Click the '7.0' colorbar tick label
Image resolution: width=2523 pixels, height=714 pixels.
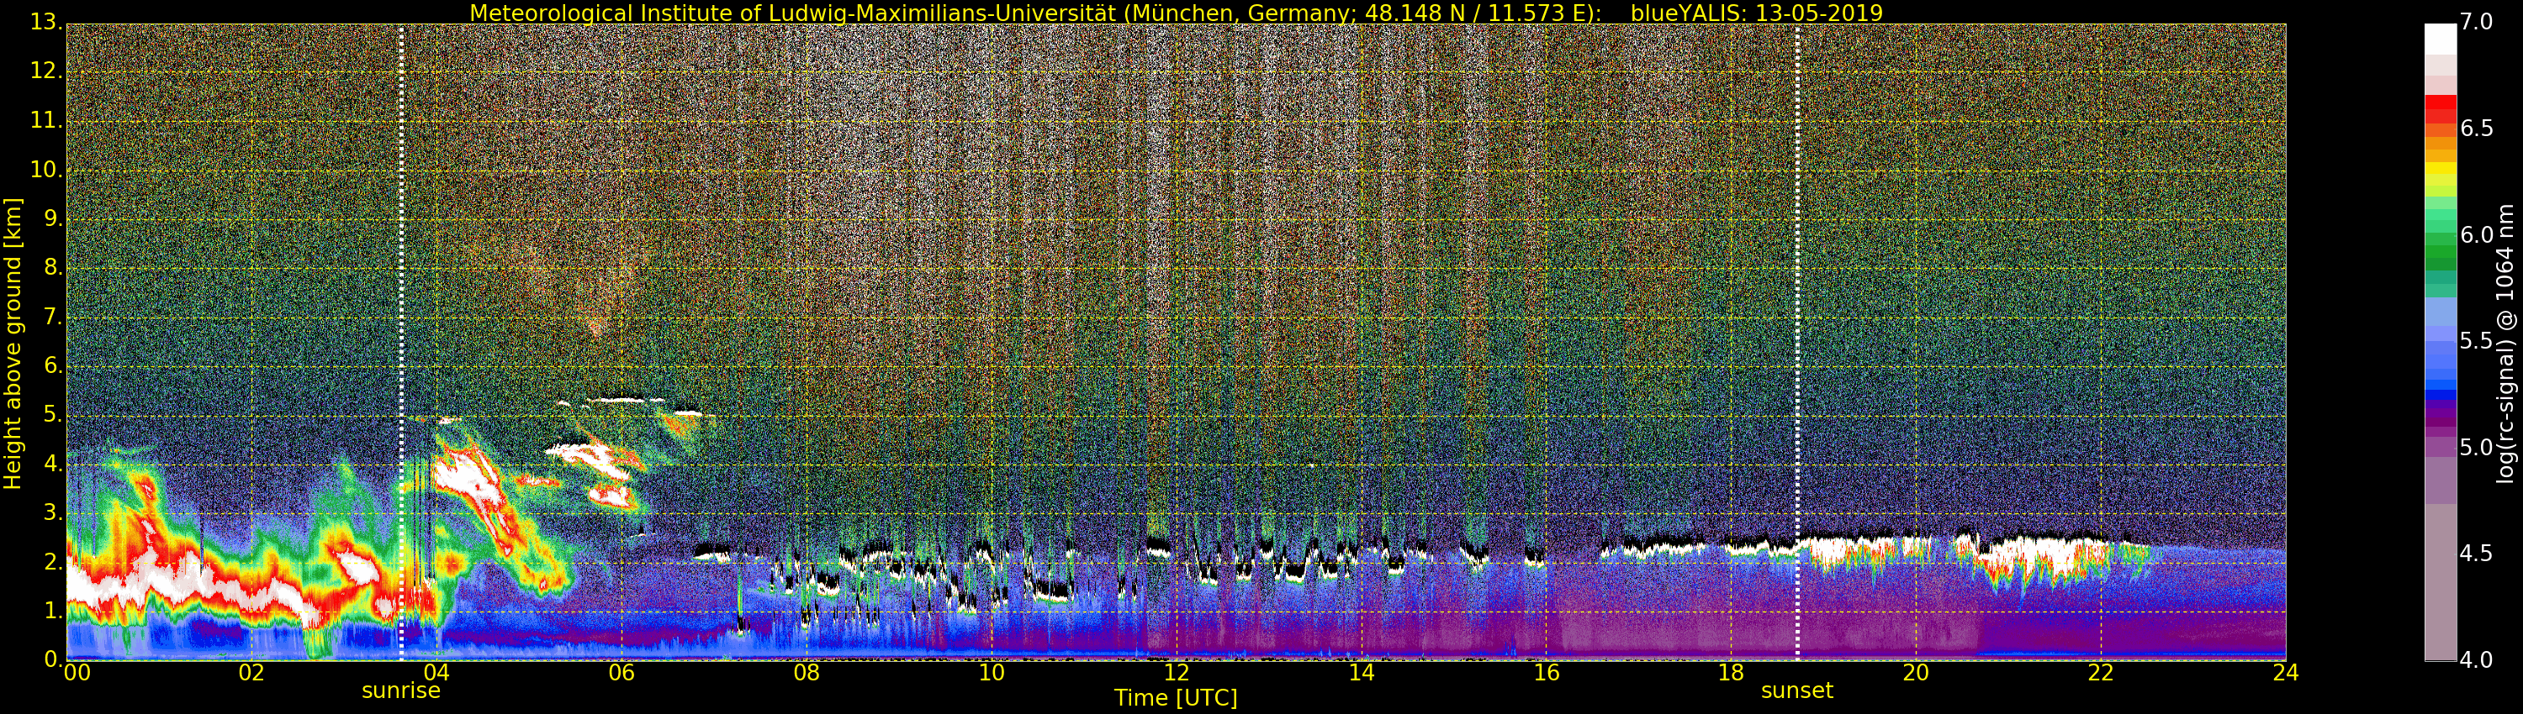click(2477, 22)
